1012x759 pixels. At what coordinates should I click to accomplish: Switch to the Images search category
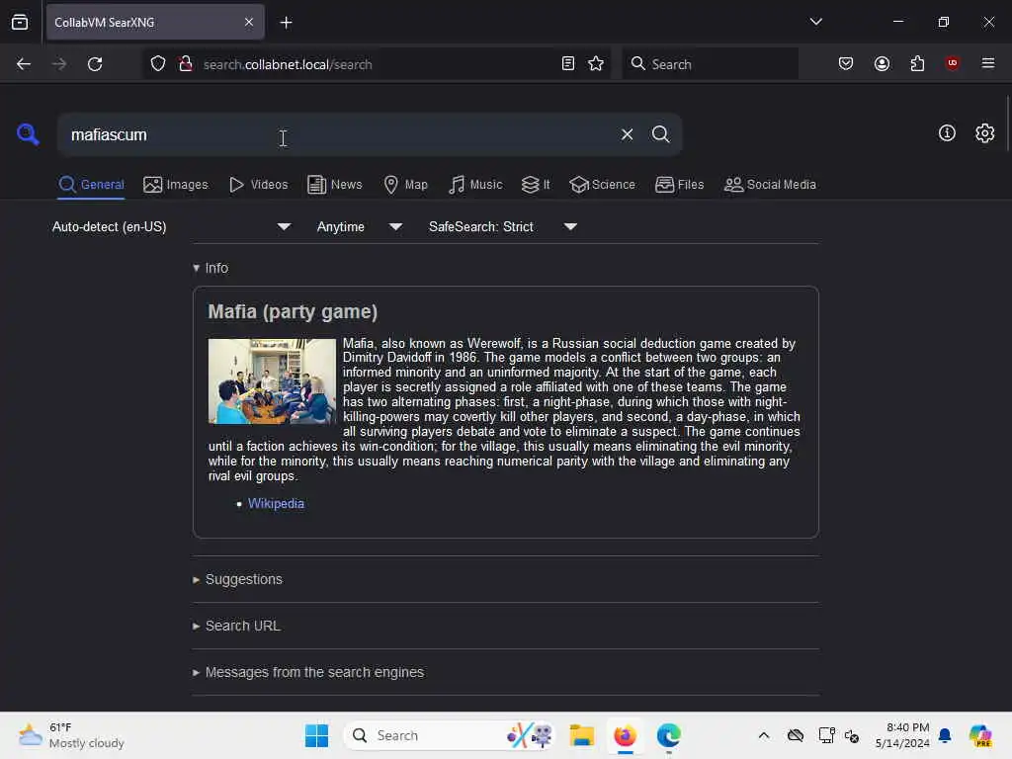point(176,185)
